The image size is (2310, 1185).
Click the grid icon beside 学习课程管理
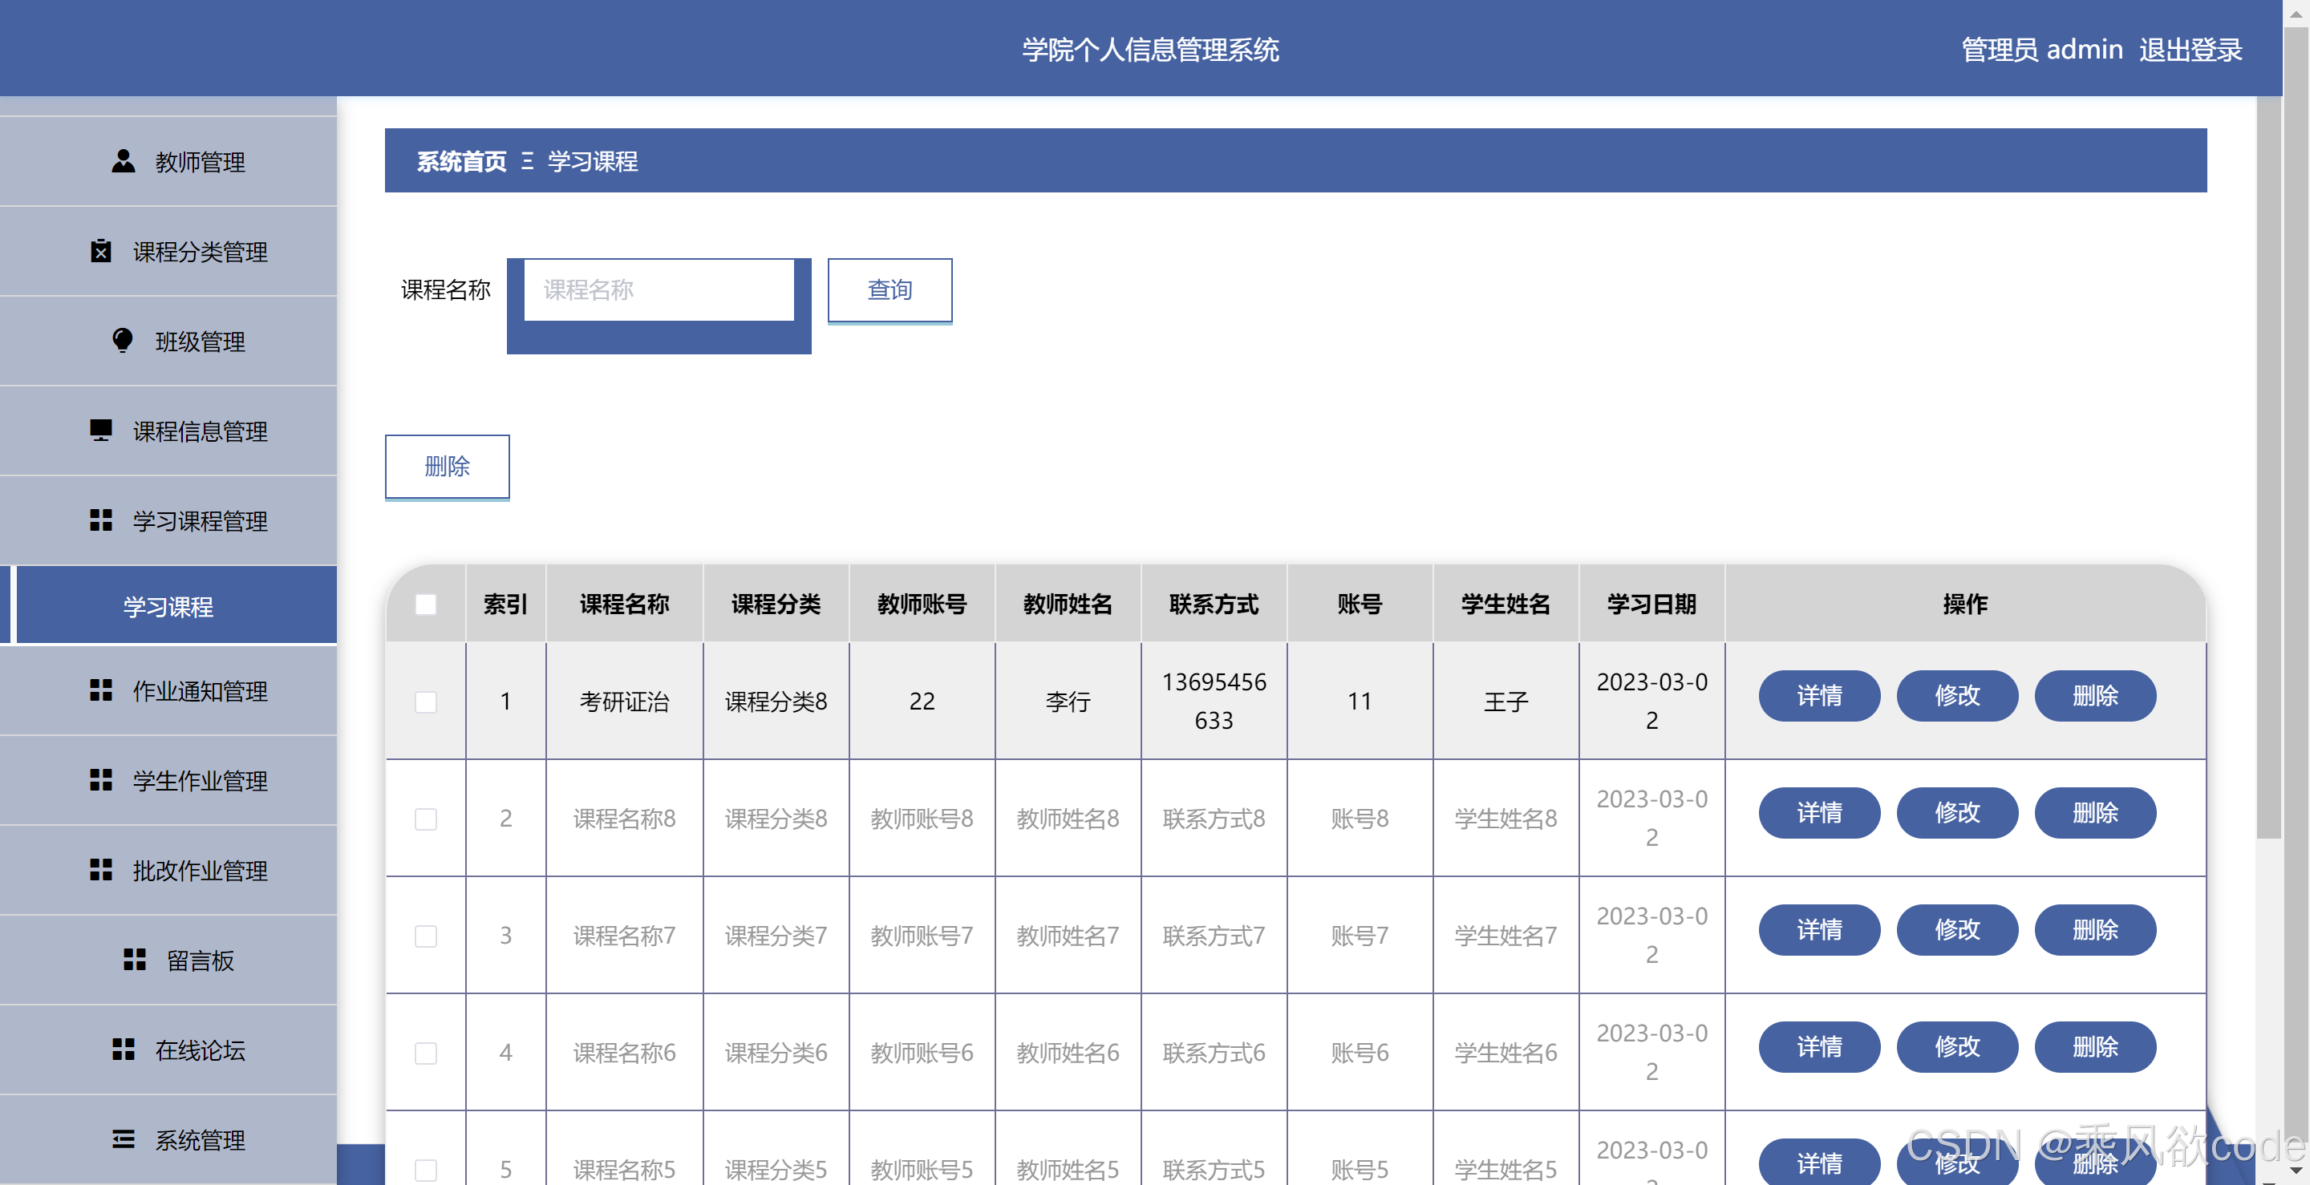tap(100, 520)
